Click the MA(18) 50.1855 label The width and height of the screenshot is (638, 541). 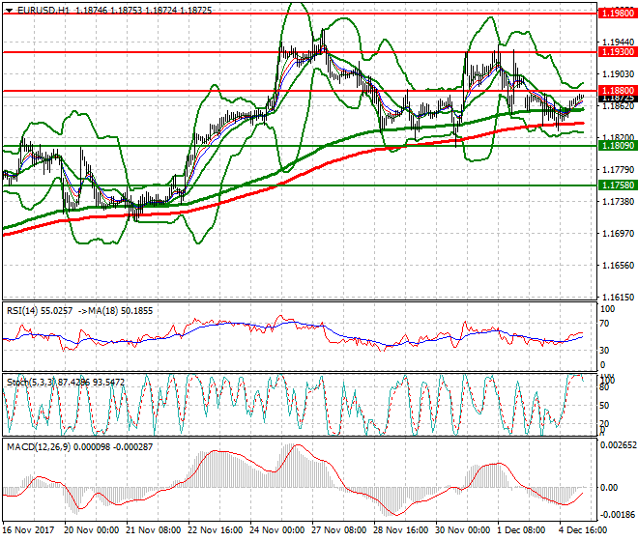point(121,311)
